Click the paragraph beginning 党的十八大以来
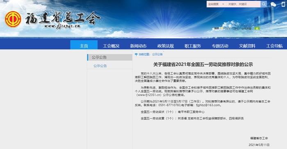This screenshot has width=287, height=149. (203, 77)
